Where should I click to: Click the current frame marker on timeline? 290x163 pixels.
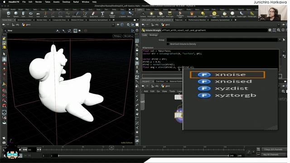click(x=111, y=148)
